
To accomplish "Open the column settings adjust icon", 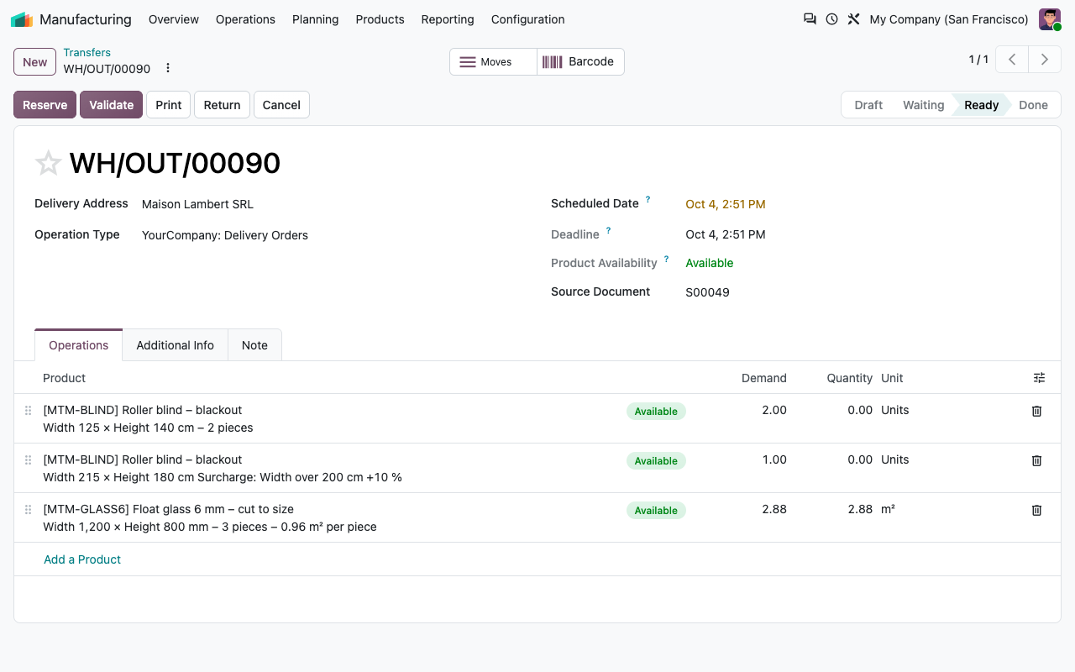I will click(1039, 378).
